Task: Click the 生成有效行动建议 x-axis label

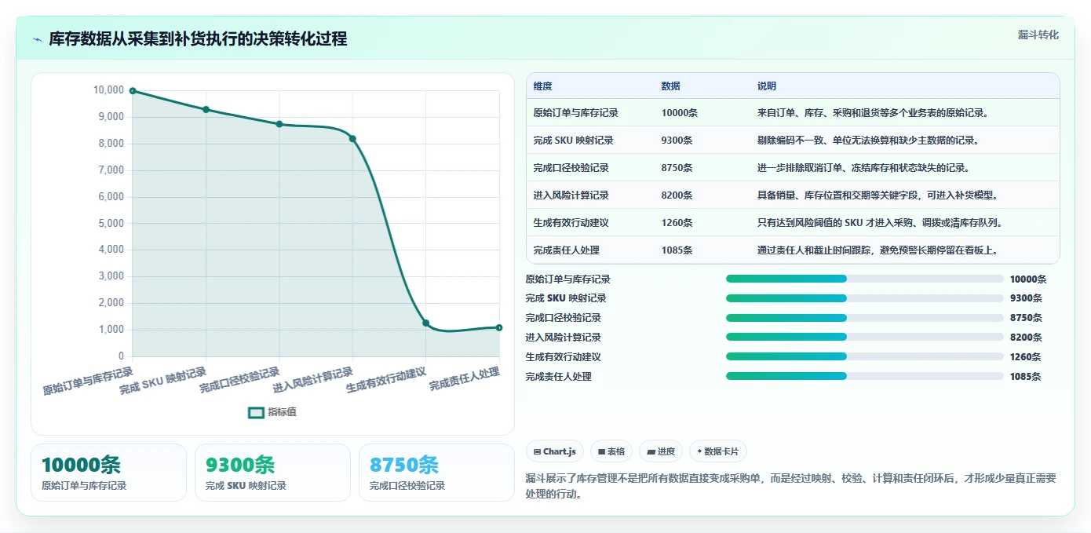Action: point(386,381)
